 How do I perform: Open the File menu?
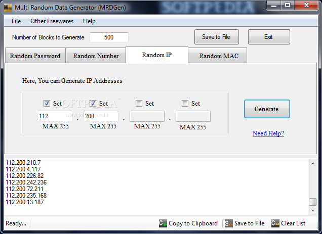(16, 21)
